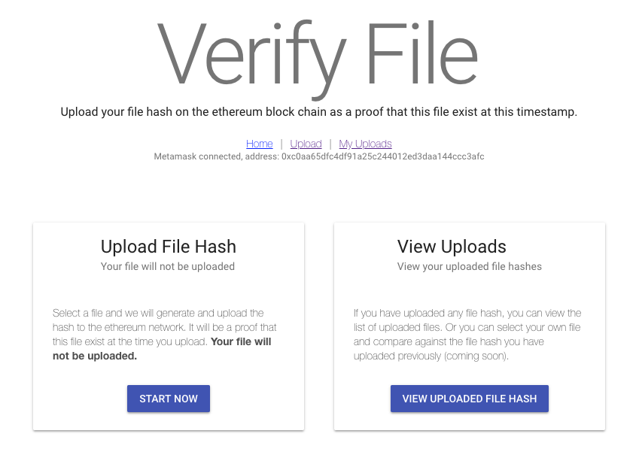Click the separator between Upload and My Uploads

pyautogui.click(x=330, y=144)
